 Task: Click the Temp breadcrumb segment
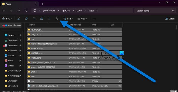point(91,11)
